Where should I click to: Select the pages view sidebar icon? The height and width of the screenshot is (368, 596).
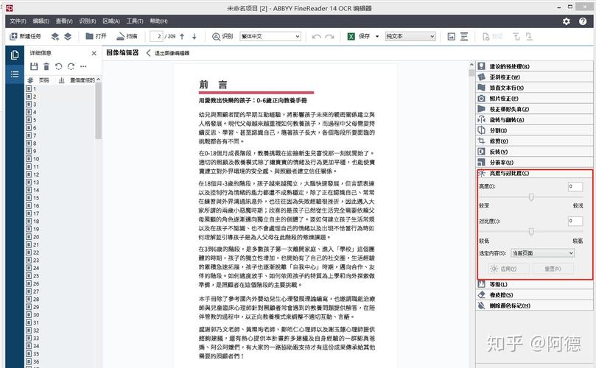click(x=15, y=55)
